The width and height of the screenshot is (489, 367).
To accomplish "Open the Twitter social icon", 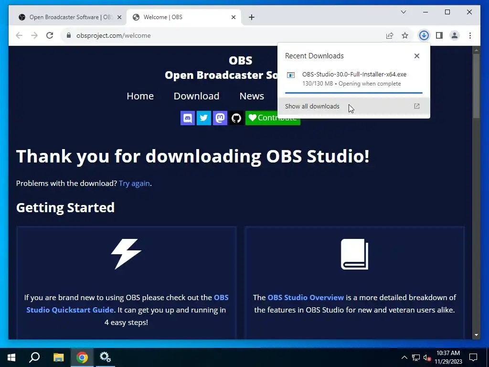I will coord(203,118).
